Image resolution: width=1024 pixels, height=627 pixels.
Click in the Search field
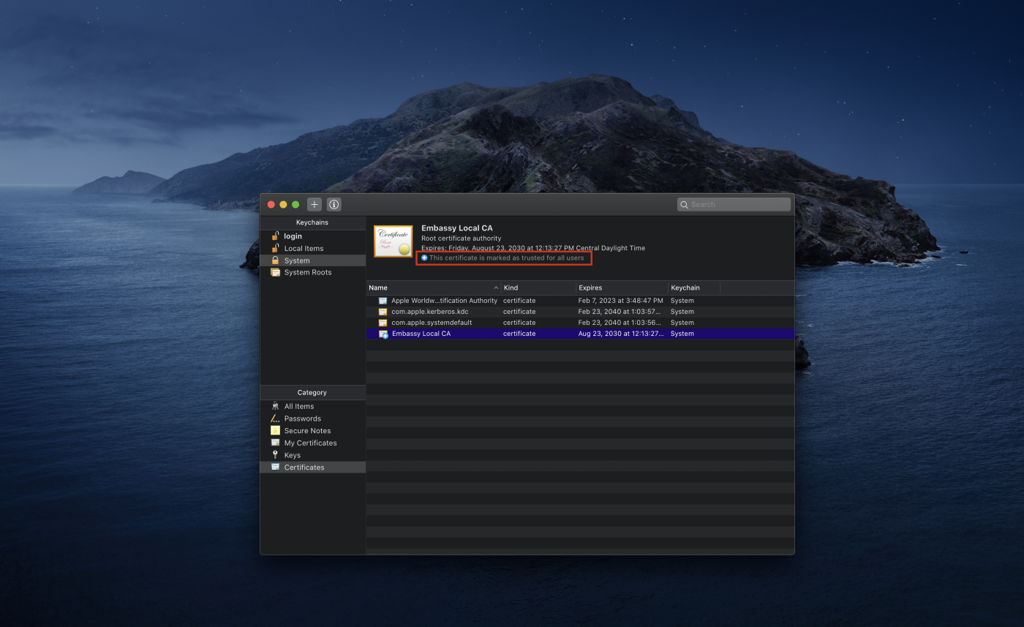click(737, 205)
